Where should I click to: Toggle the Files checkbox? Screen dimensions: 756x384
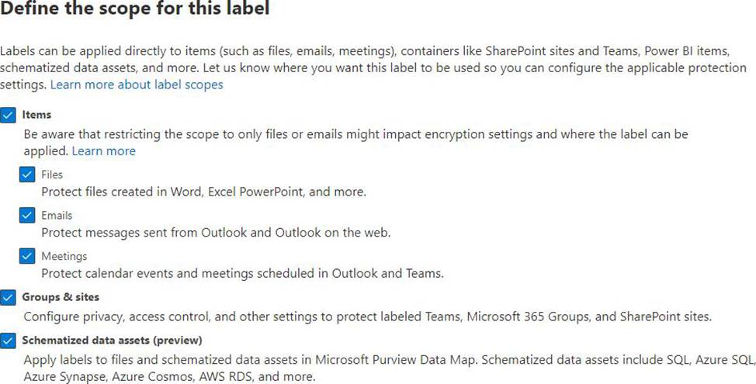[27, 175]
